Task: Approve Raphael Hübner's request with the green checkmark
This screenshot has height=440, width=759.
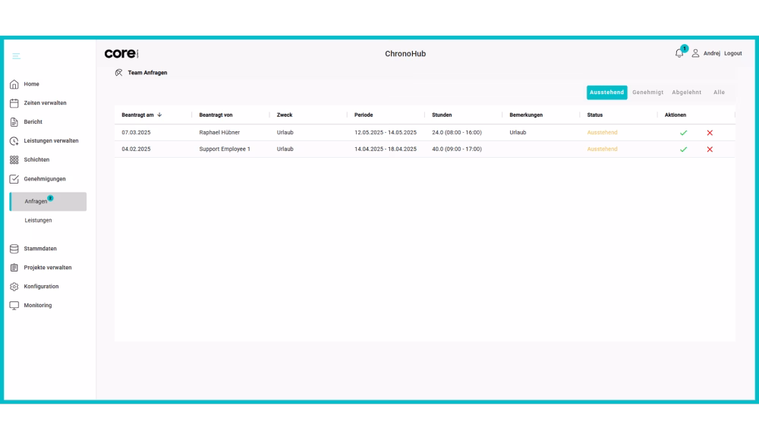Action: (x=683, y=133)
